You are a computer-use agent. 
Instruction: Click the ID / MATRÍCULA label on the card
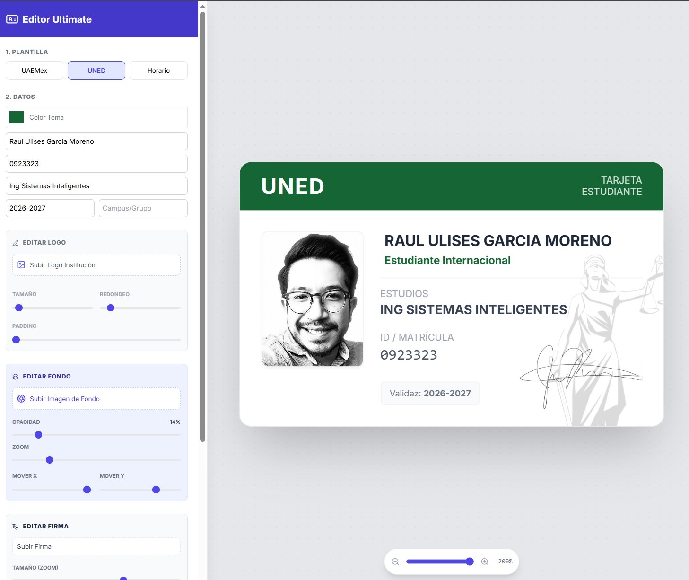coord(417,337)
